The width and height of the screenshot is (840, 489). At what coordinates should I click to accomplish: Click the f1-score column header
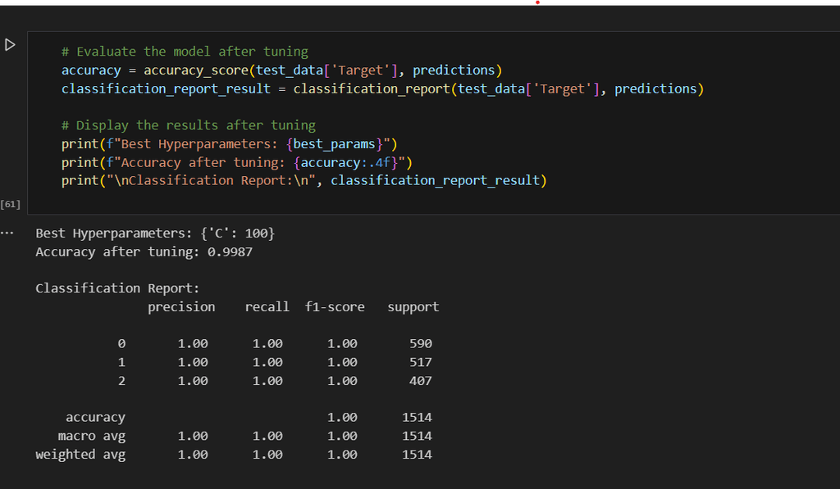click(335, 307)
